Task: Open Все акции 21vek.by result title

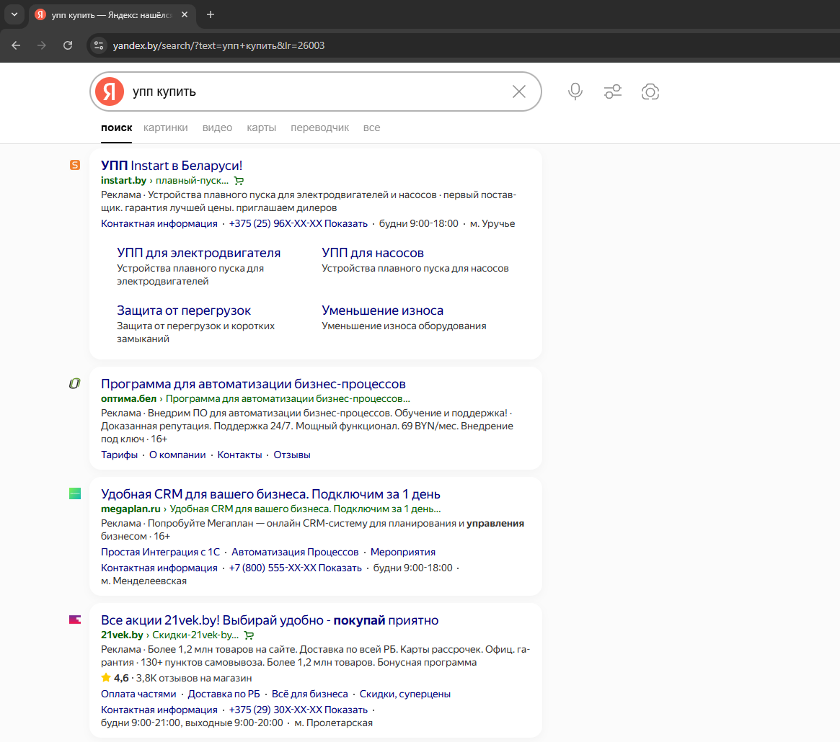Action: [270, 620]
